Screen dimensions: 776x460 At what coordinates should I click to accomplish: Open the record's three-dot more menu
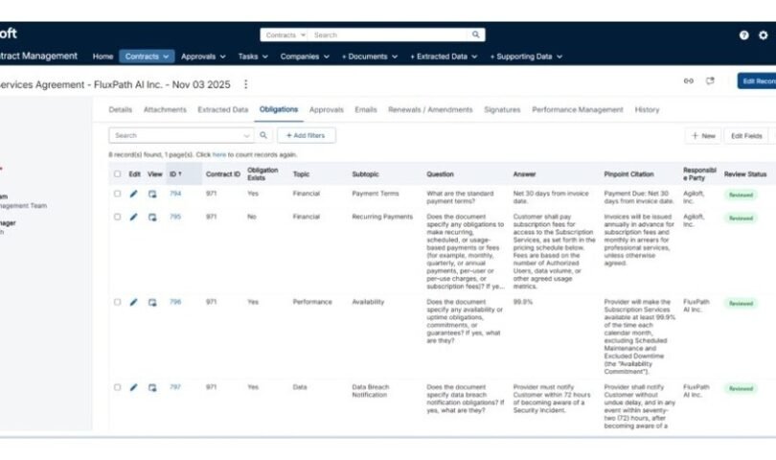[246, 84]
